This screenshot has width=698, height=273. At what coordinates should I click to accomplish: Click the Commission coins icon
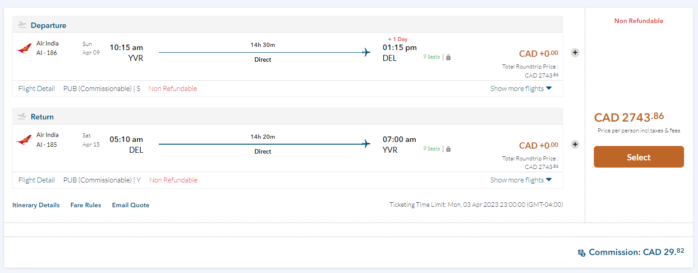(x=582, y=253)
